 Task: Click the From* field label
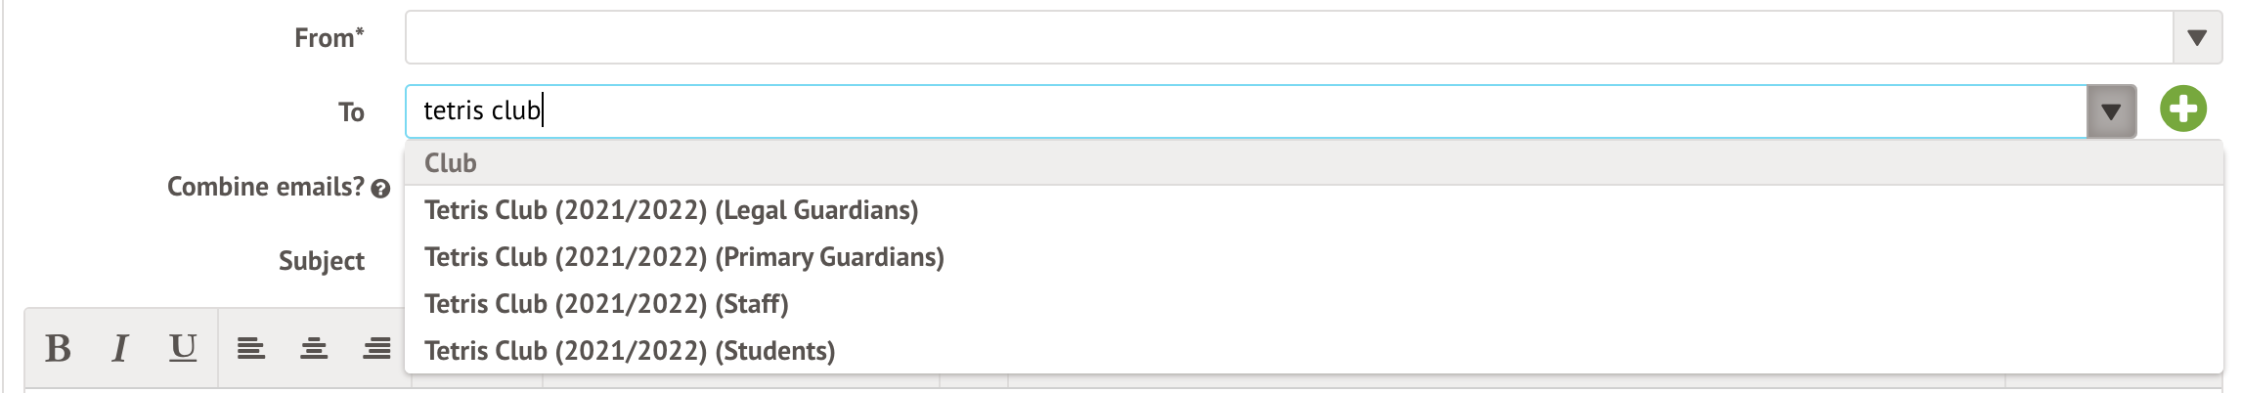[x=329, y=38]
